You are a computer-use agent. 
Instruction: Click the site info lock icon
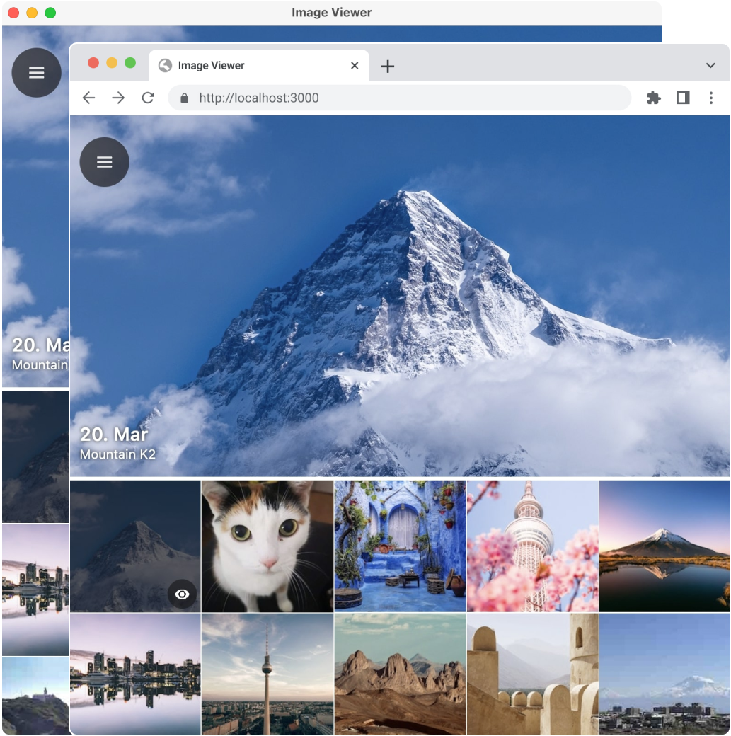pos(185,98)
